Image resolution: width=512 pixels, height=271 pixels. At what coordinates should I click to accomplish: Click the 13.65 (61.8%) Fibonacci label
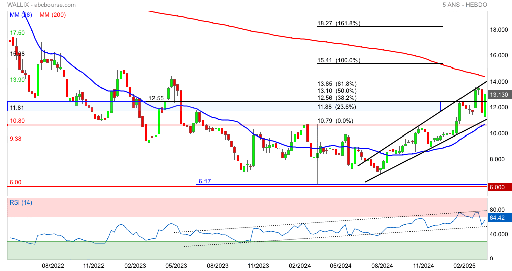(x=337, y=84)
